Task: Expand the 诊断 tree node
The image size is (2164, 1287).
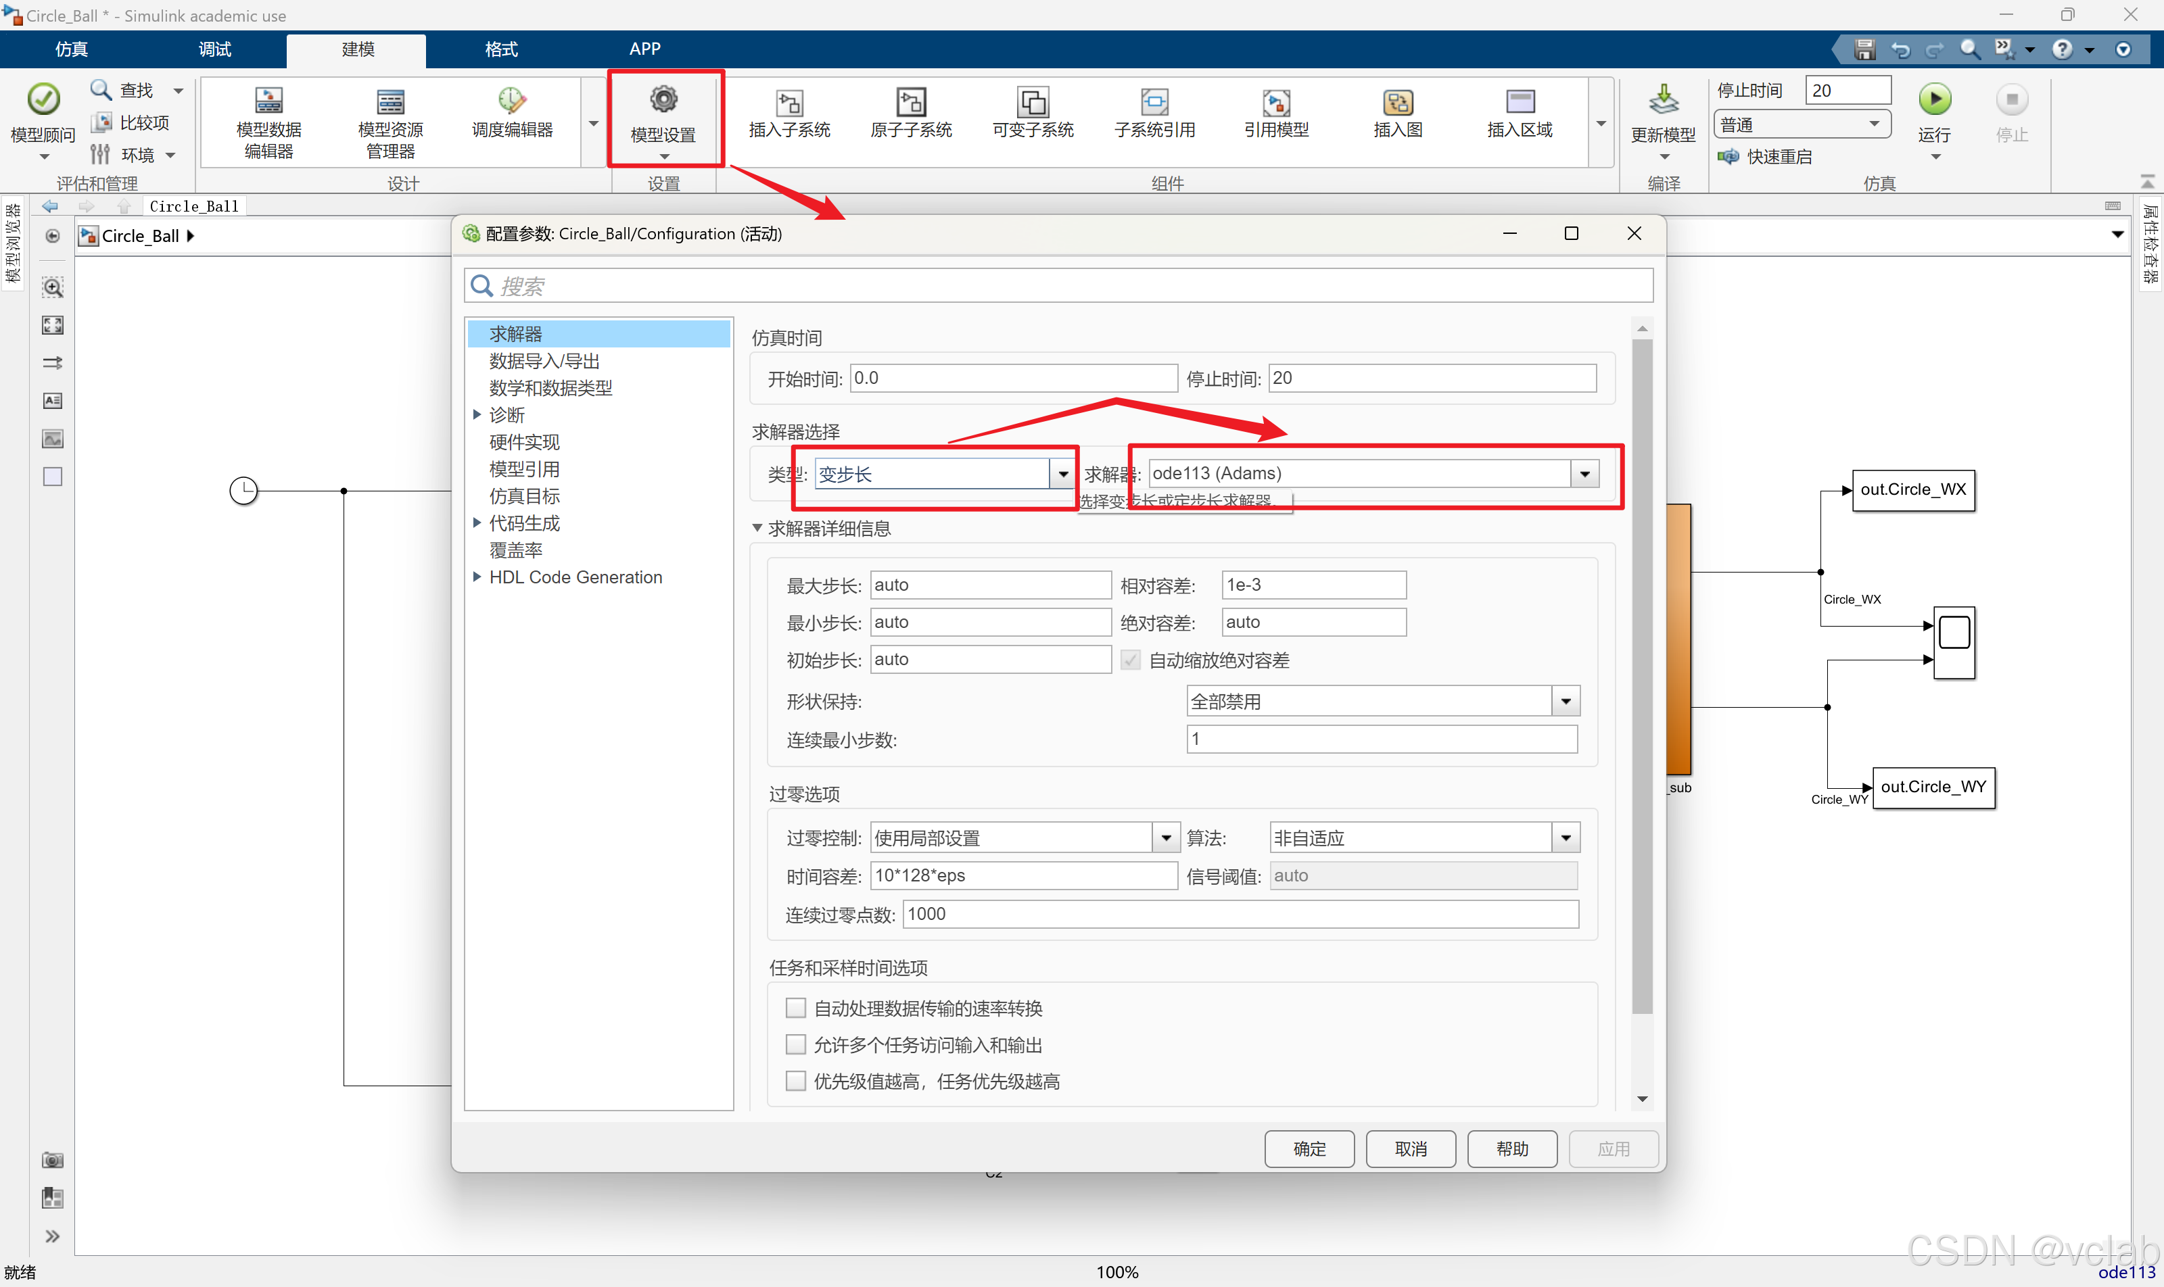Action: (477, 414)
